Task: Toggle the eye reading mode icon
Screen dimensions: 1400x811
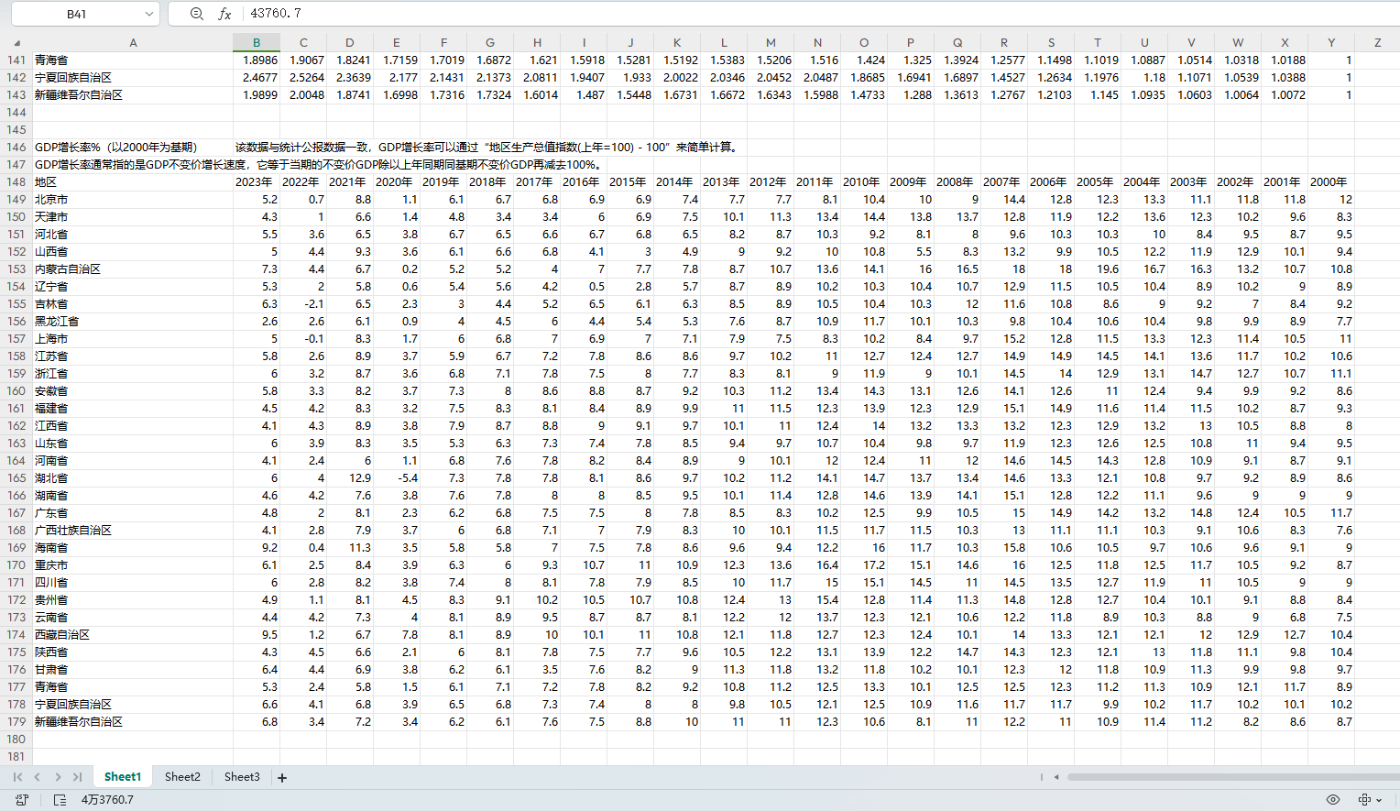Action: (1333, 800)
